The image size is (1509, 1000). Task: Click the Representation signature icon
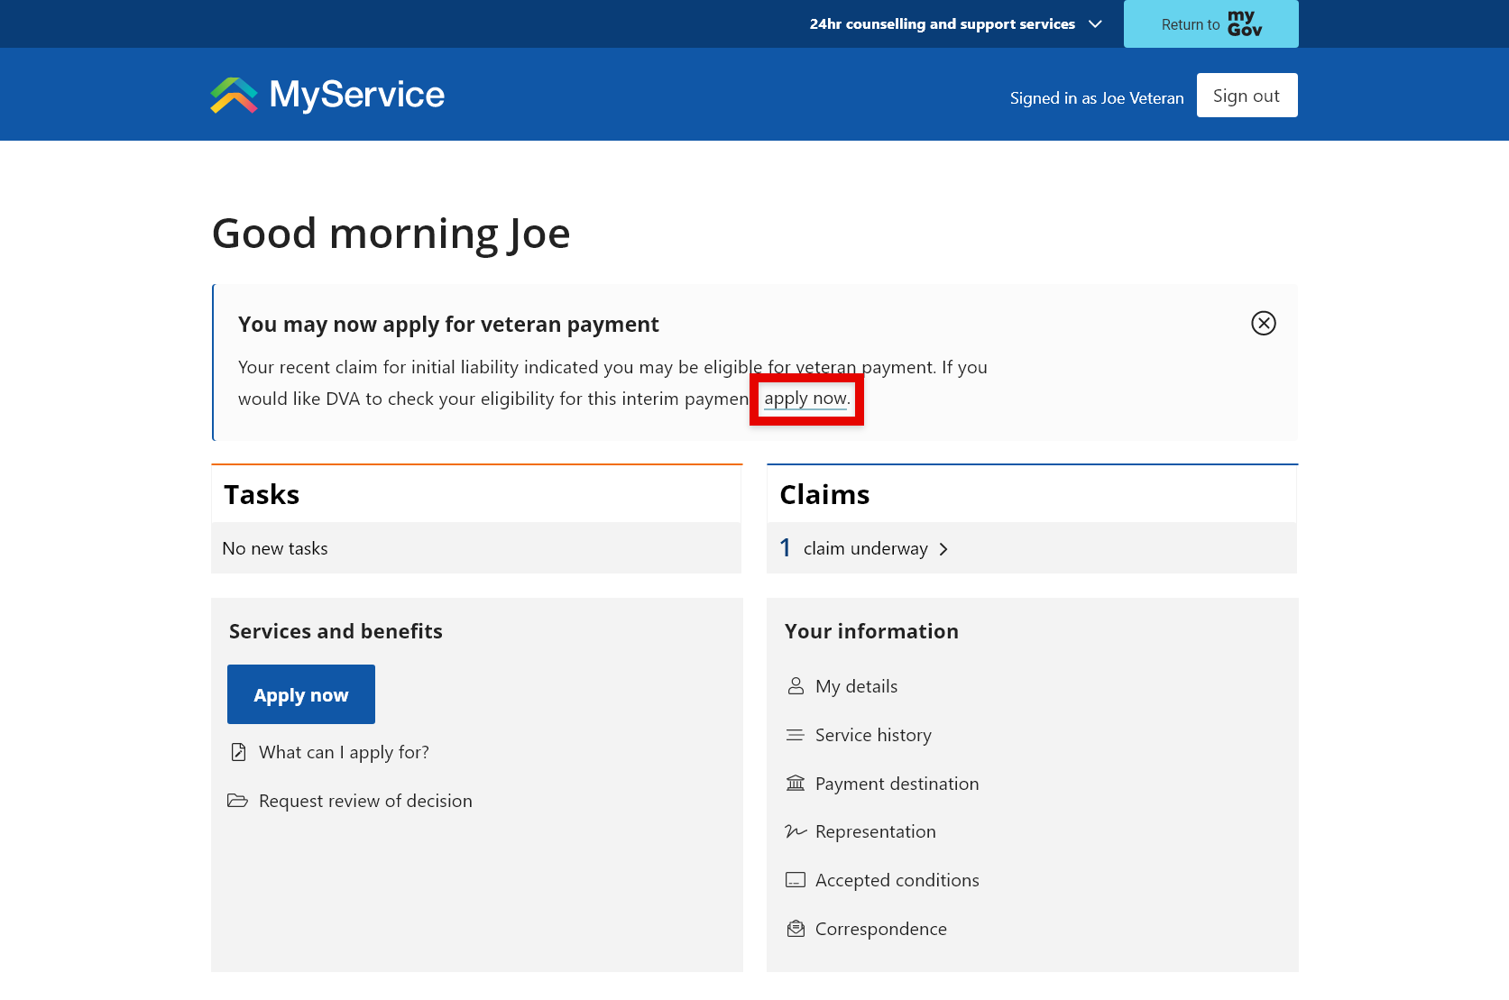pyautogui.click(x=796, y=831)
